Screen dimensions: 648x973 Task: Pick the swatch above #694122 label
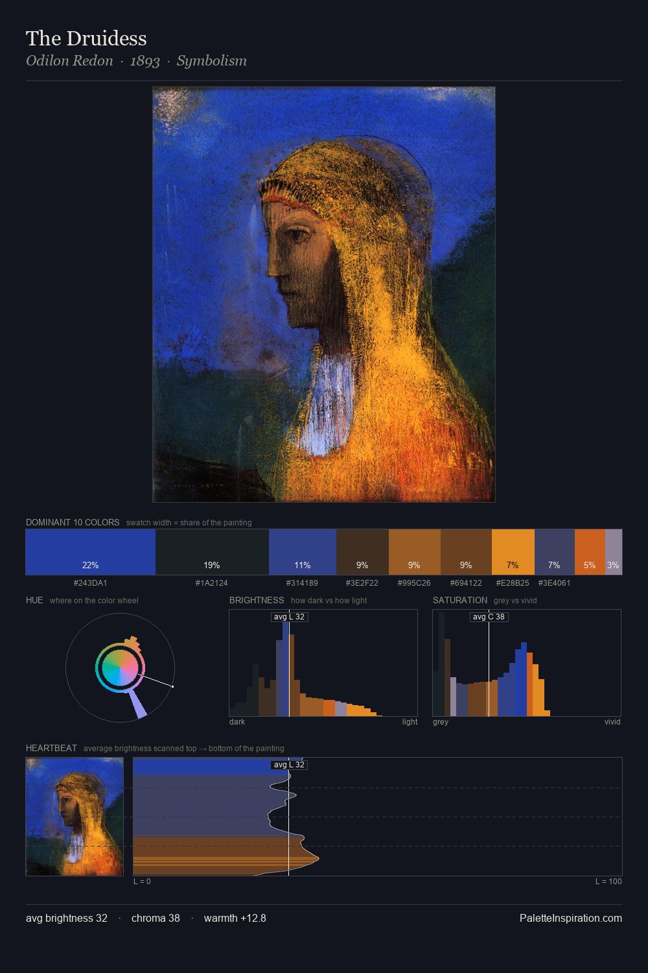pos(466,552)
